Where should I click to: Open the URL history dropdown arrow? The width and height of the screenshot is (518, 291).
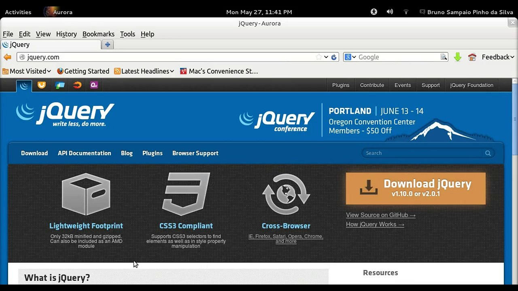click(x=326, y=57)
